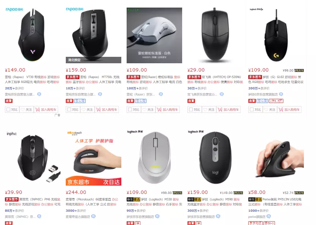Tick the 对比 checkbox for the Rapoo VT30 mouse
Viewport: 316px width, 225px height.
(x=8, y=109)
